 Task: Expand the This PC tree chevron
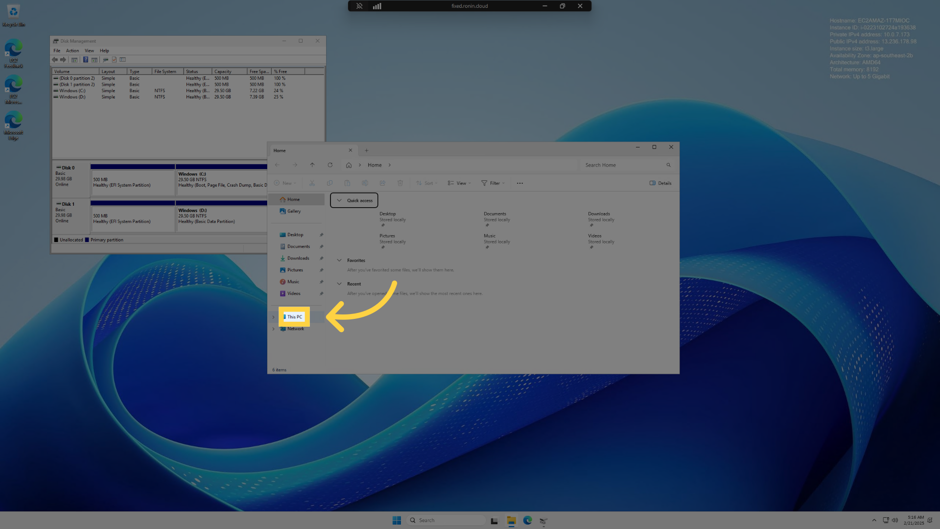click(x=273, y=317)
